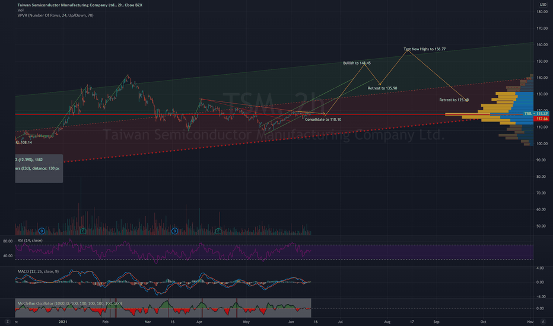553x326 pixels.
Task: Click the 50.00 price scale label
Action: click(542, 226)
